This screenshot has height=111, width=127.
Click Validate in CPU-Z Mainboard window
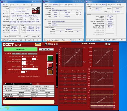pos(72,40)
